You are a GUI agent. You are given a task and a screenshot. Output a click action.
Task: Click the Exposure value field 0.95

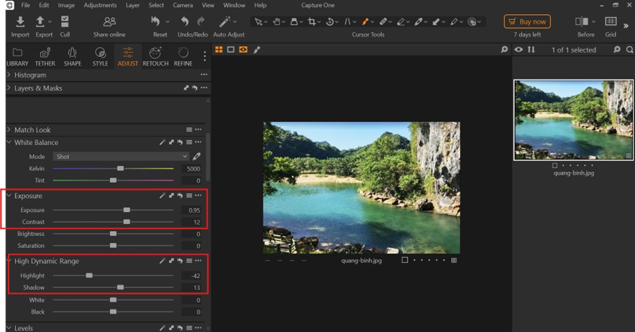point(192,210)
